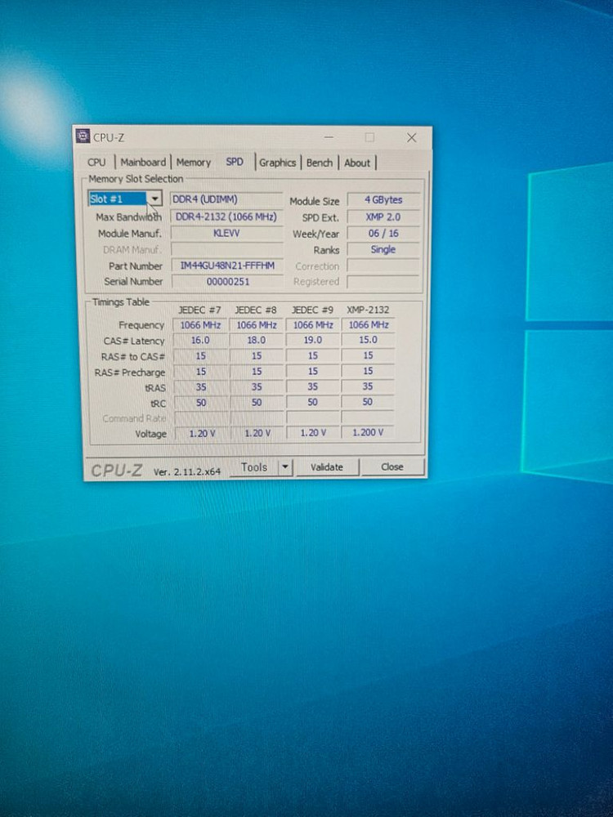The height and width of the screenshot is (817, 613).
Task: Click the JEDEC #8 column header
Action: point(256,310)
